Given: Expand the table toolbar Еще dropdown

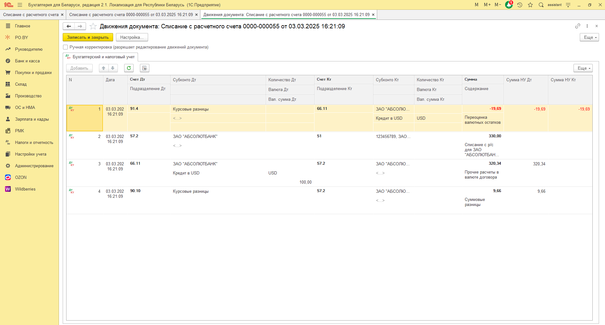Looking at the screenshot, I should point(583,68).
